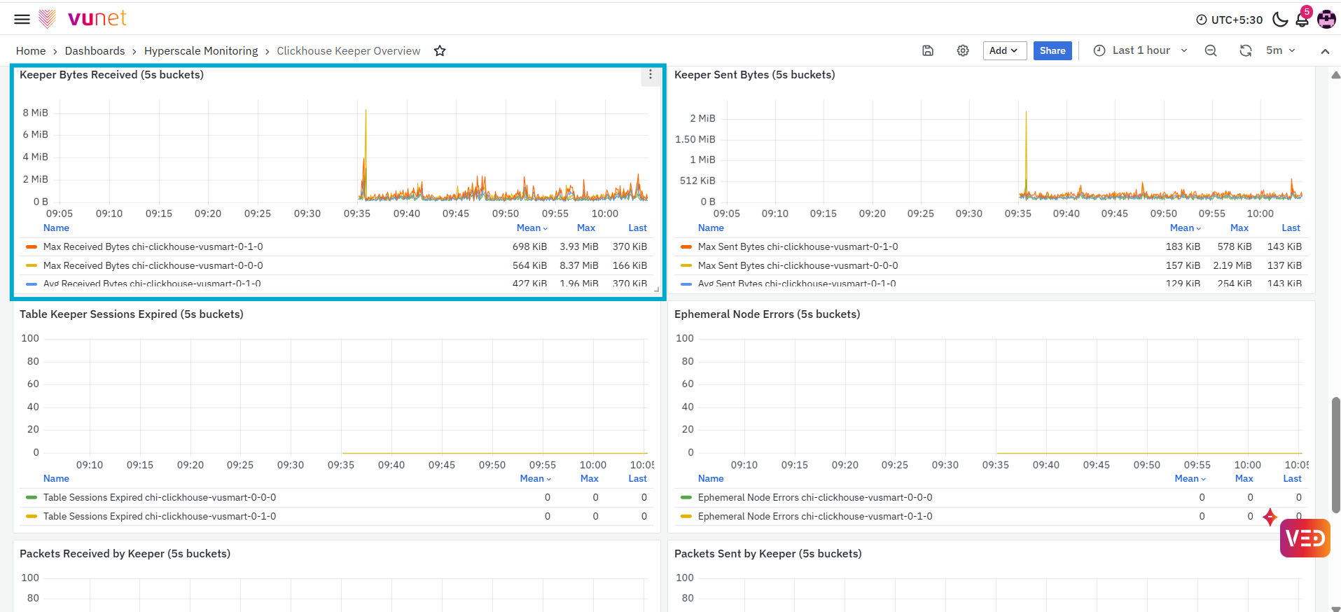Expand the Add dropdown
Screen dimensions: 1341x612
coord(1004,50)
